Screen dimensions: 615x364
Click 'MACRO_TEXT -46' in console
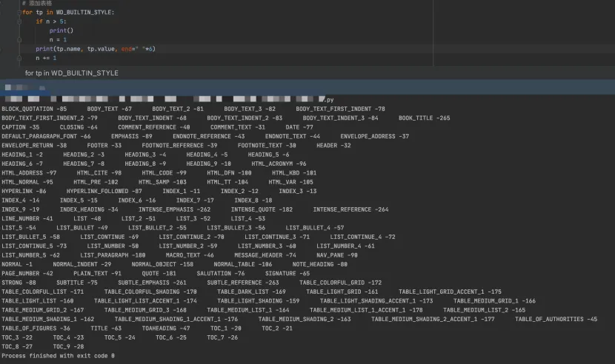190,255
